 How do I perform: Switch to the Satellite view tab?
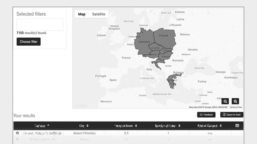click(99, 14)
